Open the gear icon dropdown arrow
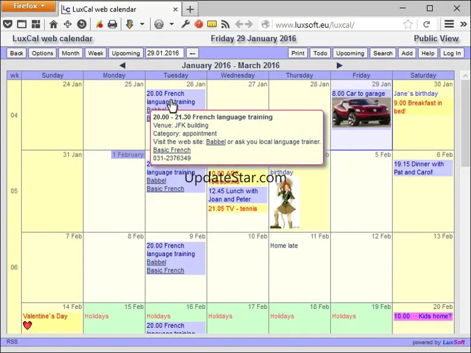Viewport: 471px width, 353px height. pyautogui.click(x=171, y=24)
